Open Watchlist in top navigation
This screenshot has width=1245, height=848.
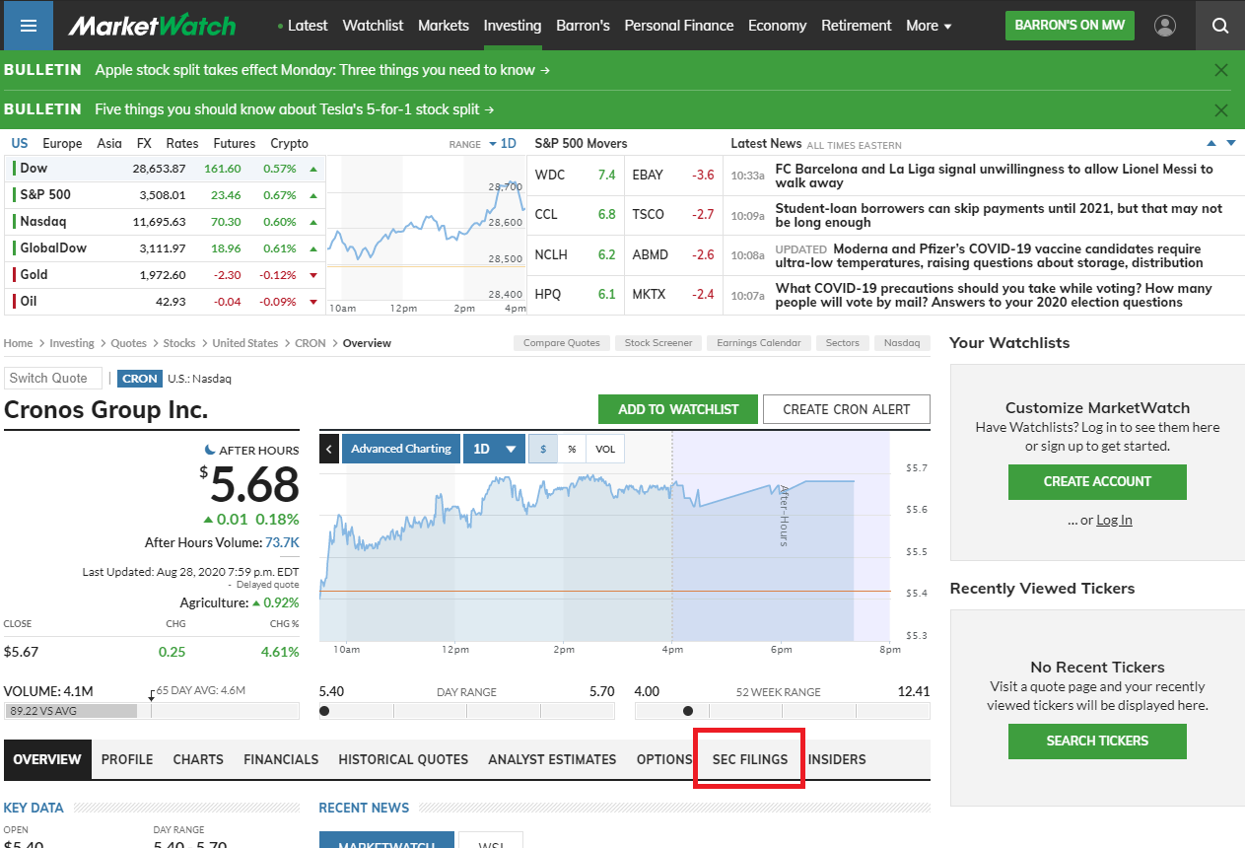(373, 26)
